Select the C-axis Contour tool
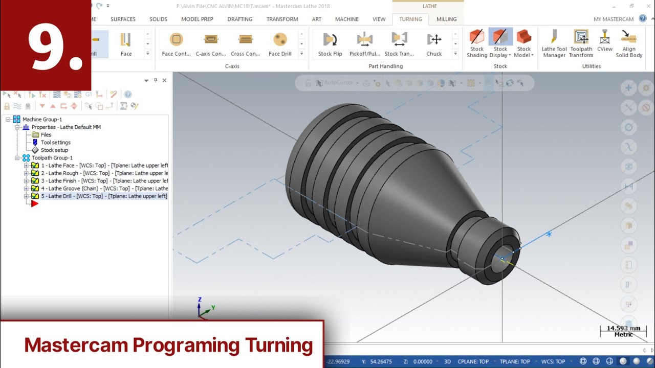The image size is (655, 368). click(x=210, y=44)
